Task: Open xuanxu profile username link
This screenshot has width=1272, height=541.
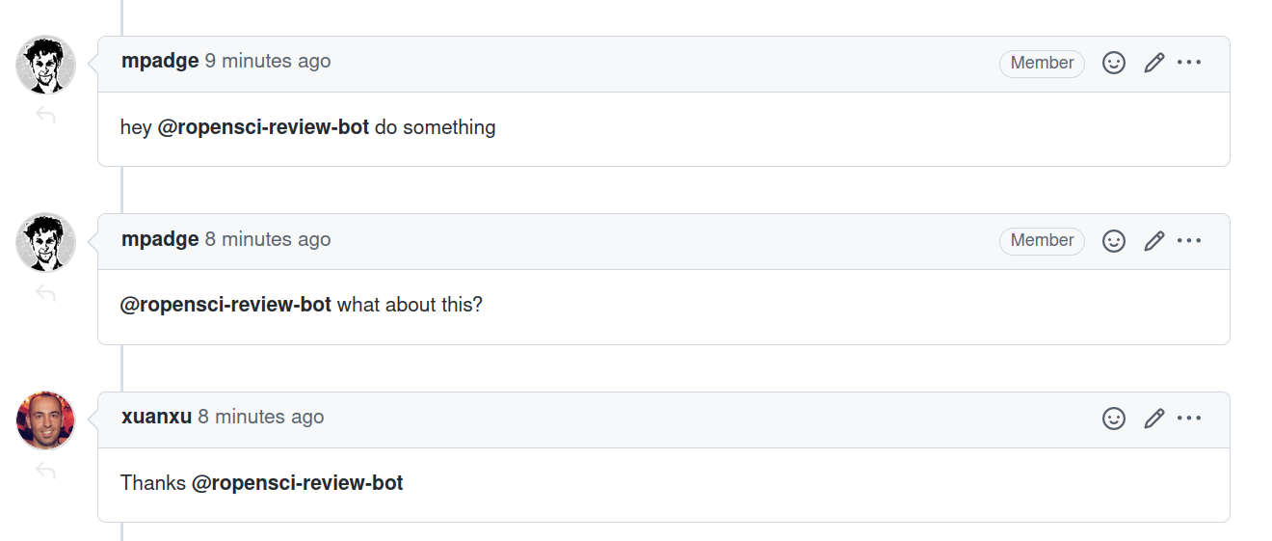Action: tap(156, 417)
